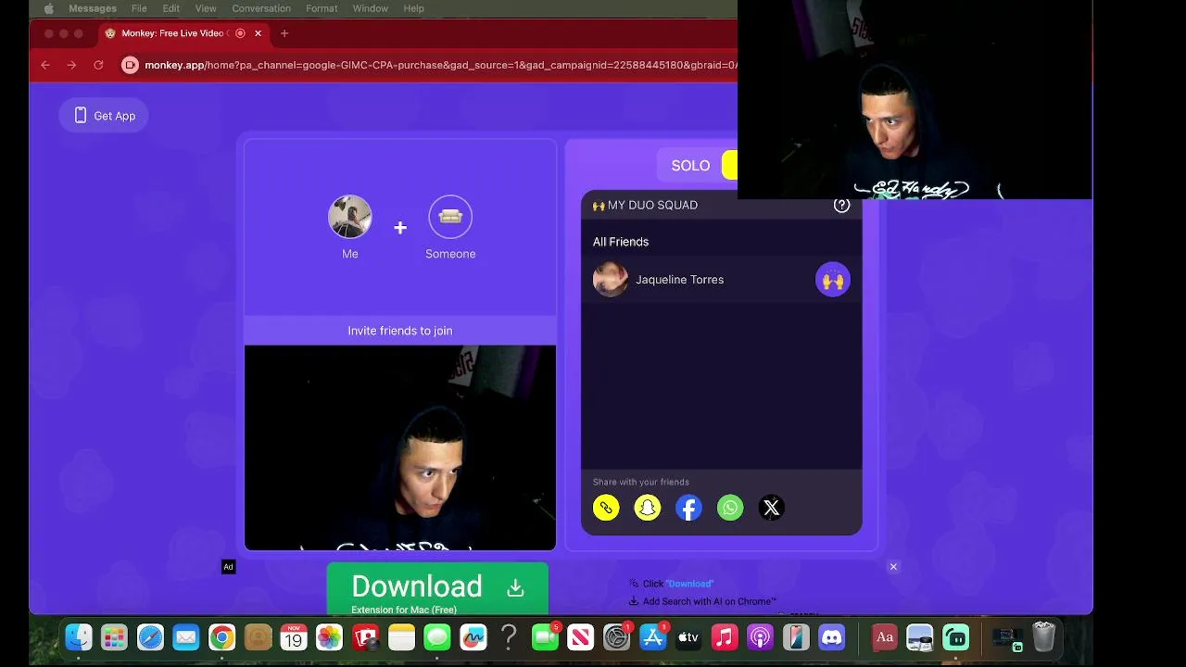This screenshot has width=1186, height=667.
Task: Open Photos from the dock
Action: (329, 637)
